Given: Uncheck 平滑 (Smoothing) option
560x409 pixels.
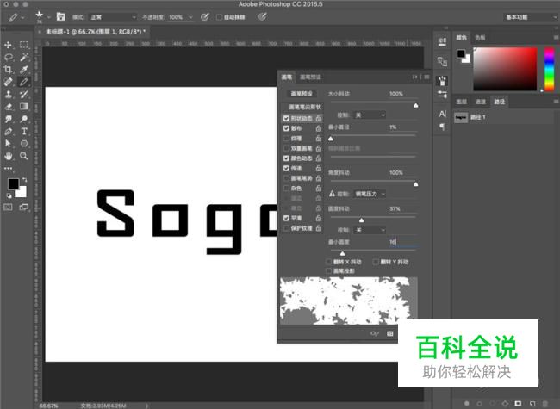Looking at the screenshot, I should [x=286, y=218].
